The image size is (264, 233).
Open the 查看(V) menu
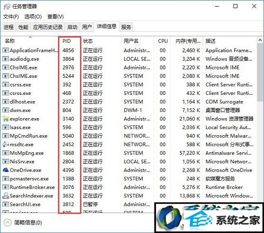coord(55,17)
